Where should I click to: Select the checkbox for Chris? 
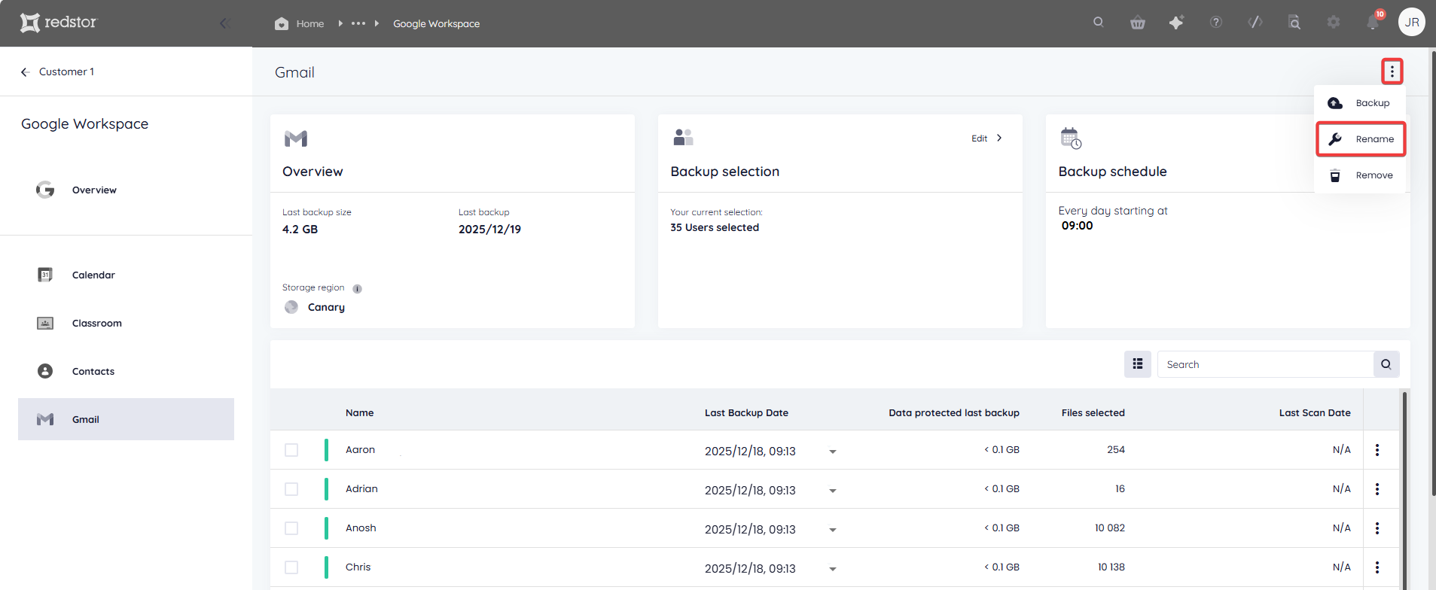291,567
